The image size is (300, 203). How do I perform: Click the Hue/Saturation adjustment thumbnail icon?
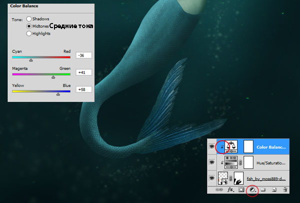pyautogui.click(x=231, y=162)
